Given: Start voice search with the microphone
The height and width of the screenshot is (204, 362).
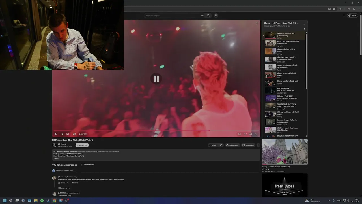Looking at the screenshot, I should click(216, 16).
